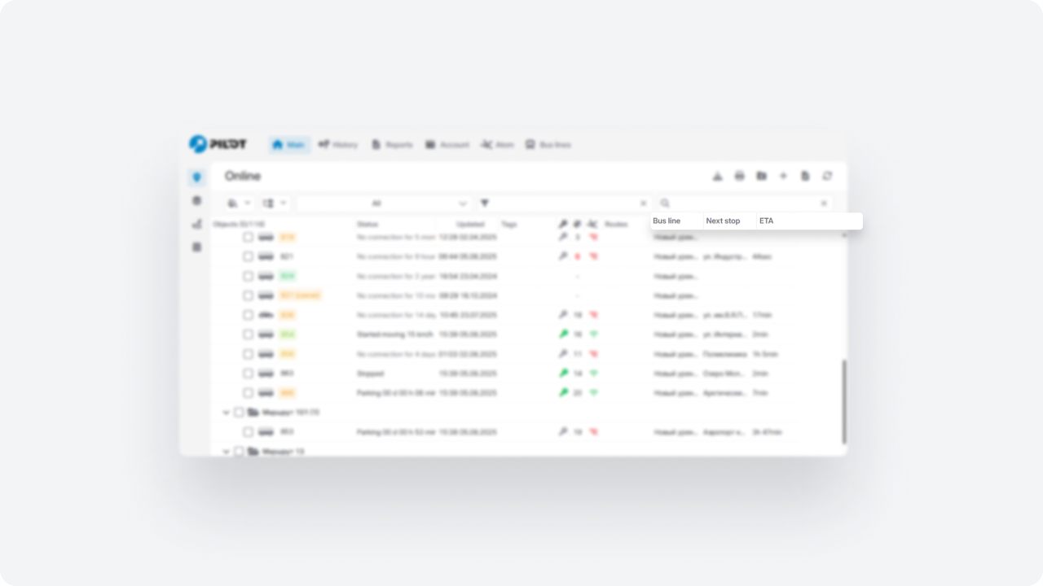The image size is (1043, 586).
Task: Click the funnel filter icon
Action: 485,203
